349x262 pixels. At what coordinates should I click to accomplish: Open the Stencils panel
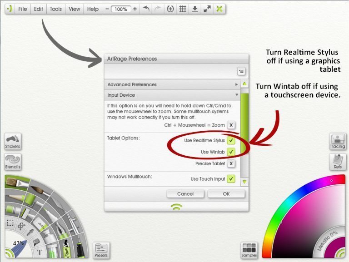tap(13, 162)
